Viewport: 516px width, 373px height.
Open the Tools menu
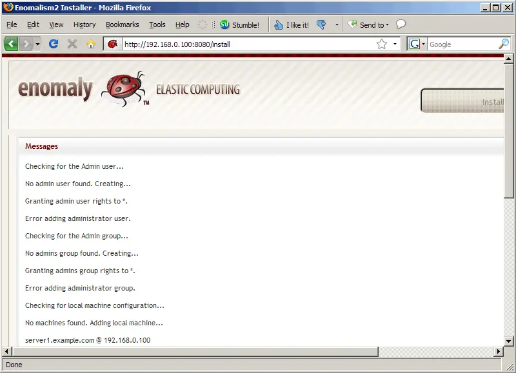coord(157,24)
